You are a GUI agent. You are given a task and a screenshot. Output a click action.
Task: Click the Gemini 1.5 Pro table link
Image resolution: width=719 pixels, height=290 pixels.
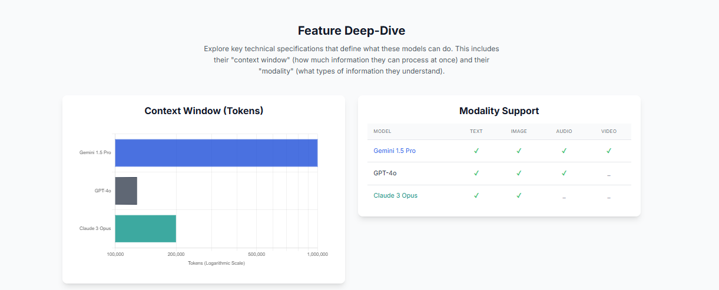395,151
